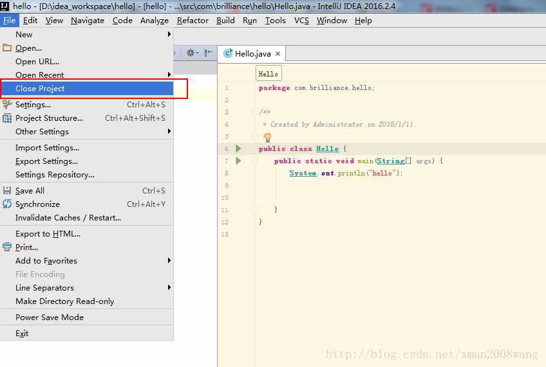Select Make Directory Read-only entry
The image size is (546, 367).
[87, 301]
